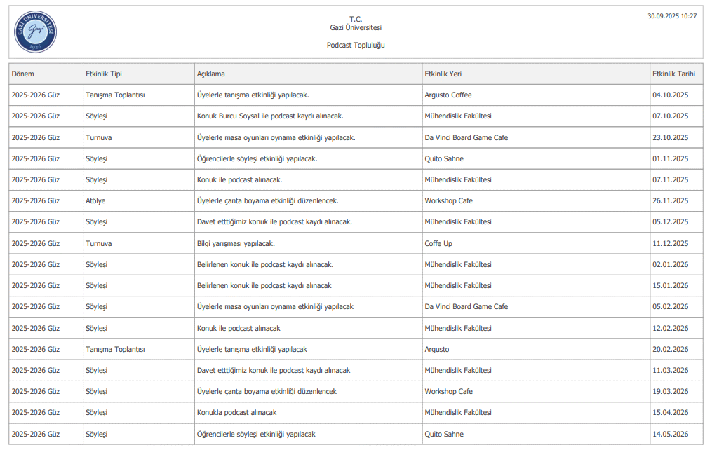712x457 pixels.
Task: Click Quito Sahne in the last row
Action: point(444,434)
